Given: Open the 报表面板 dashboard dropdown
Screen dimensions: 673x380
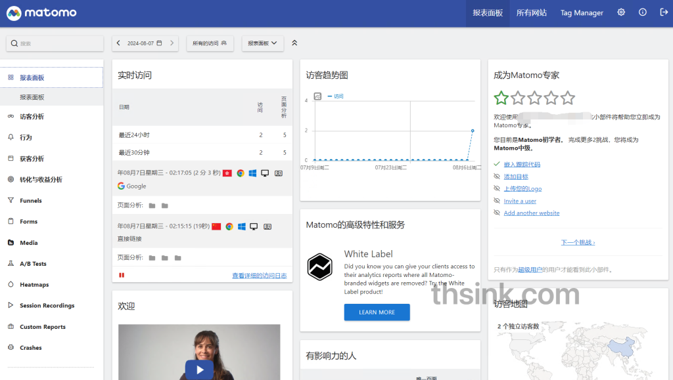Looking at the screenshot, I should click(x=262, y=43).
